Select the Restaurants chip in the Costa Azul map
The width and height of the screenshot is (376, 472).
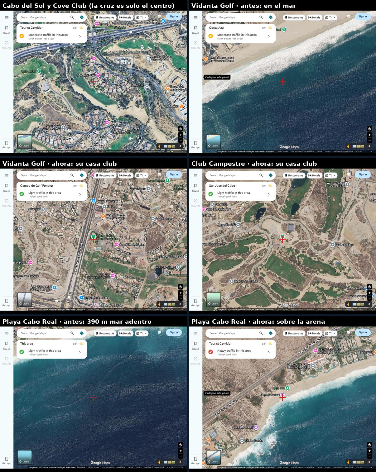(x=293, y=17)
